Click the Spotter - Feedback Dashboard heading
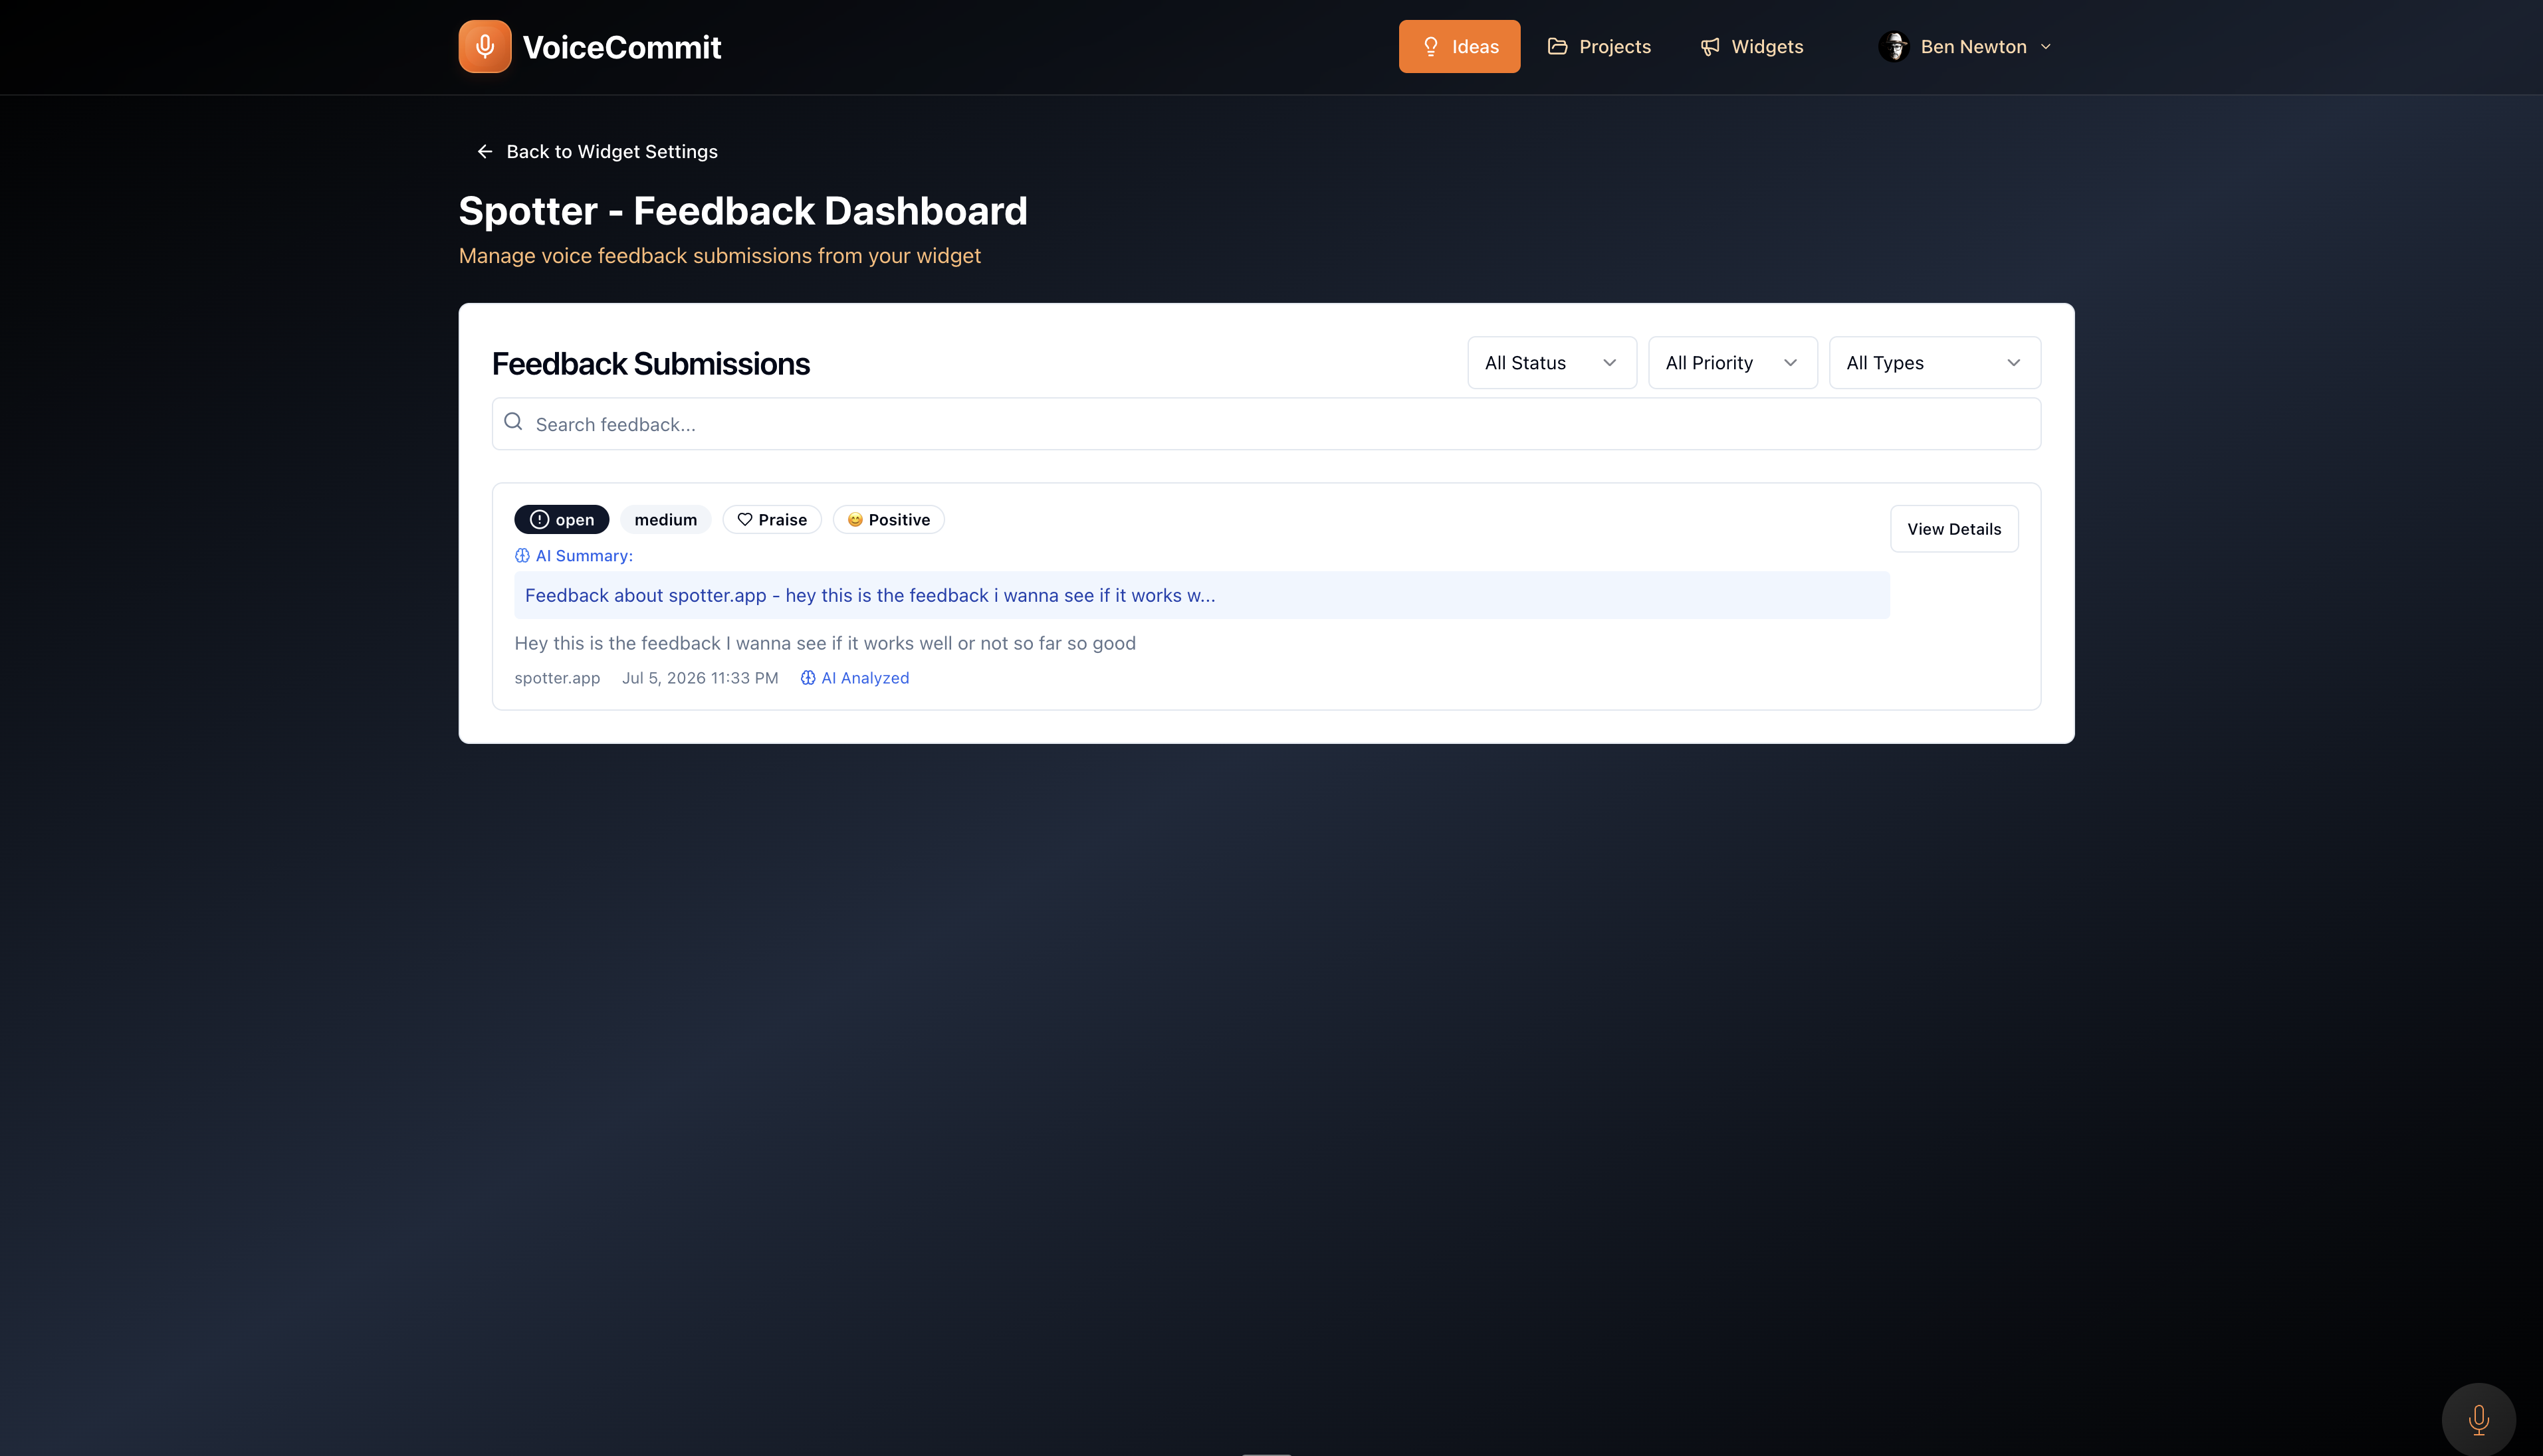 pyautogui.click(x=743, y=211)
